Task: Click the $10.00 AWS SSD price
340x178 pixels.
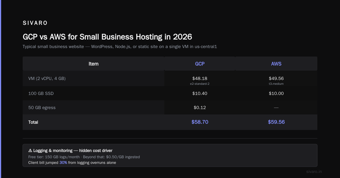Action: pyautogui.click(x=276, y=93)
